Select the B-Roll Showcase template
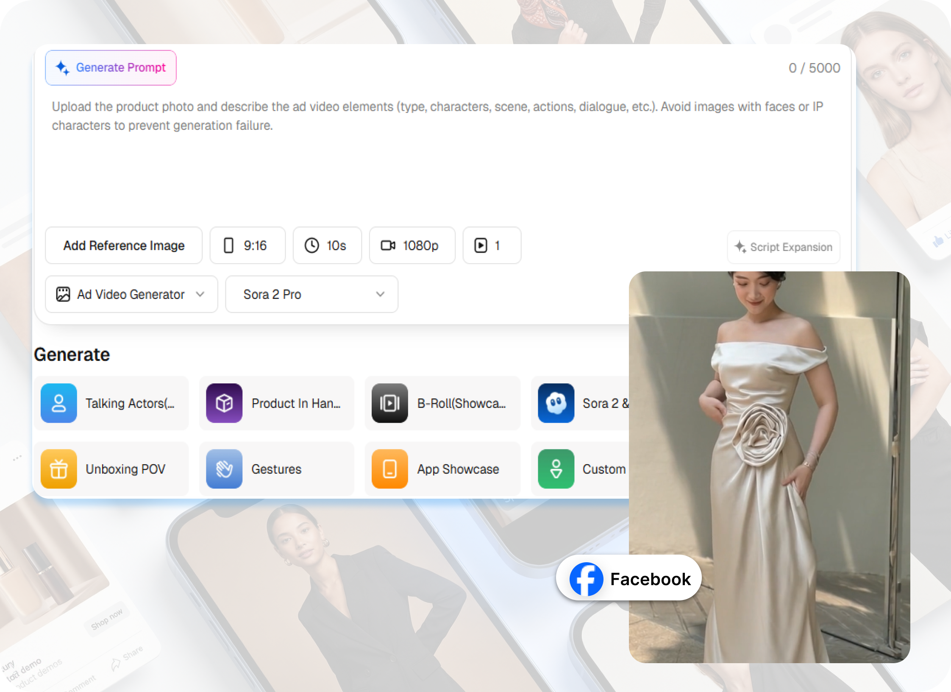The height and width of the screenshot is (692, 951). (x=442, y=403)
